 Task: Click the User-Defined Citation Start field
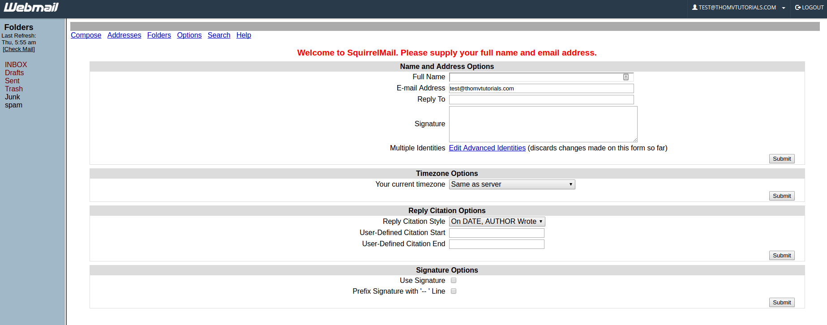(x=497, y=233)
